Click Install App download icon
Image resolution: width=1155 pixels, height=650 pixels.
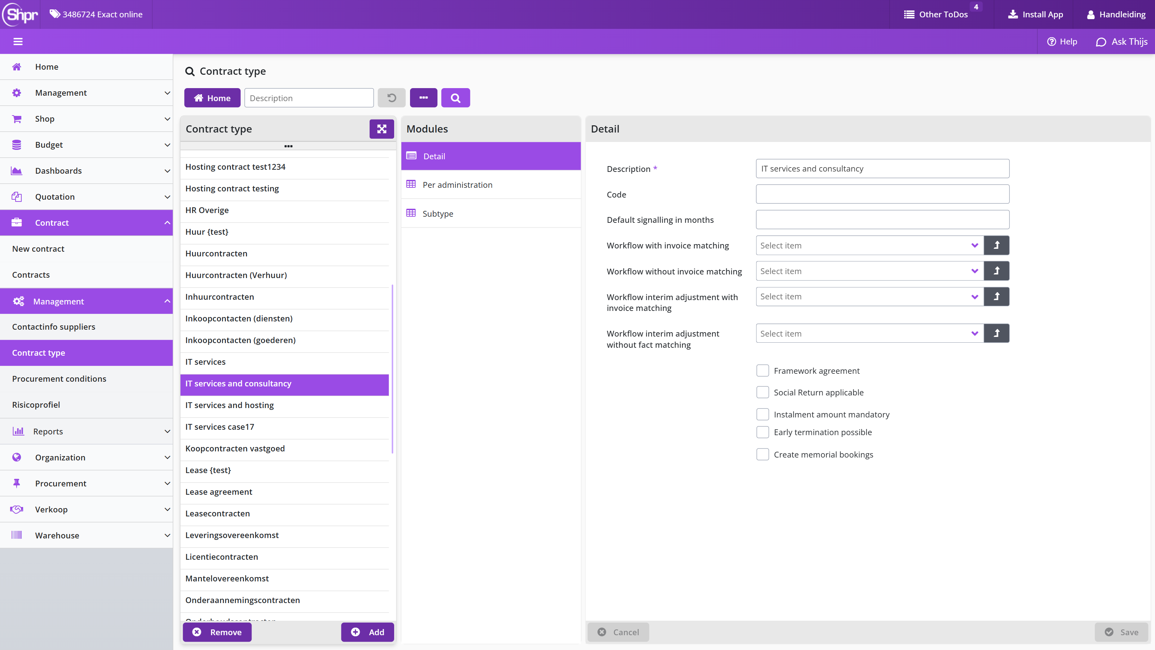coord(1012,14)
